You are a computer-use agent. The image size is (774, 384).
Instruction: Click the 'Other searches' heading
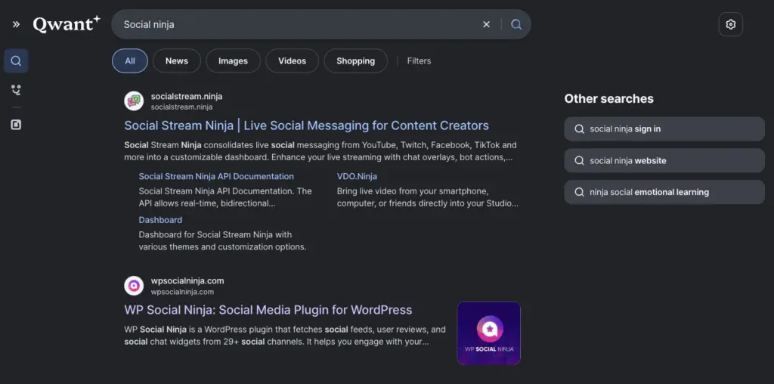pyautogui.click(x=608, y=99)
